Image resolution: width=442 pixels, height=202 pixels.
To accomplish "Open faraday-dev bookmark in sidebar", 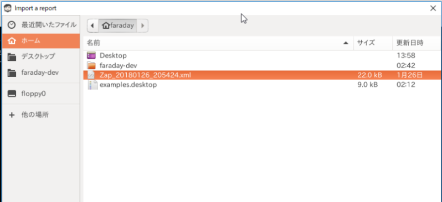I will click(x=41, y=72).
